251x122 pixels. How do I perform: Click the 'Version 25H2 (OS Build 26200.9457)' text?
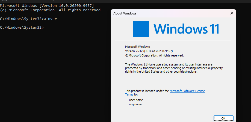tap(149, 51)
